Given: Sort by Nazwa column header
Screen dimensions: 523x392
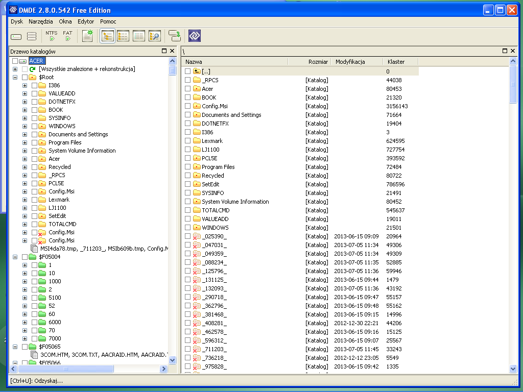Looking at the screenshot, I should 235,62.
